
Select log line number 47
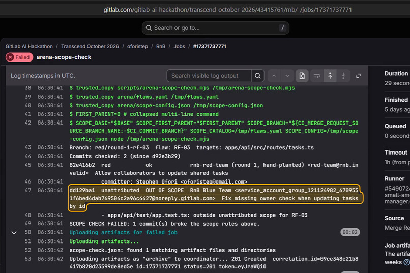27,190
